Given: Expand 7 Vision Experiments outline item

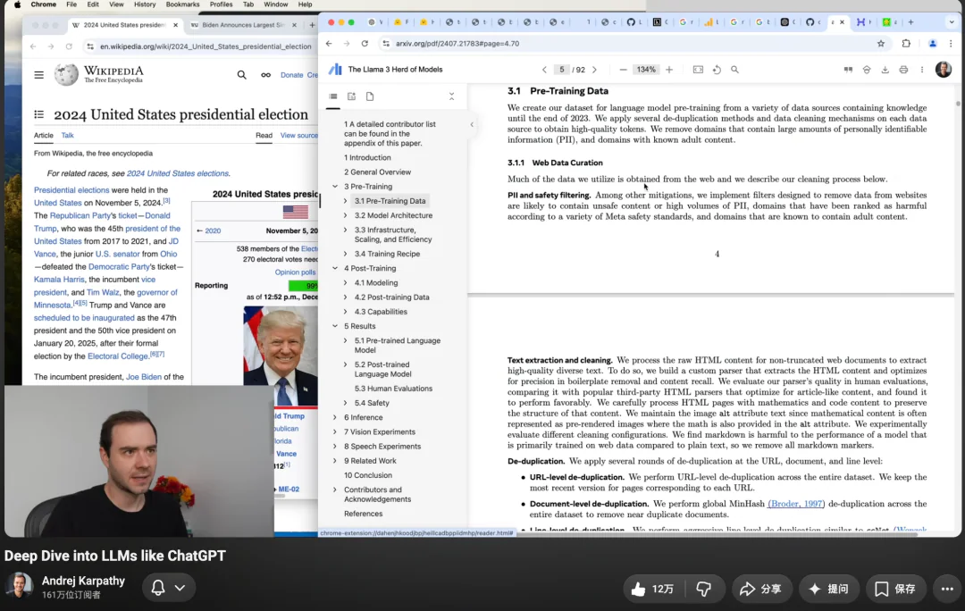Looking at the screenshot, I should click(335, 432).
